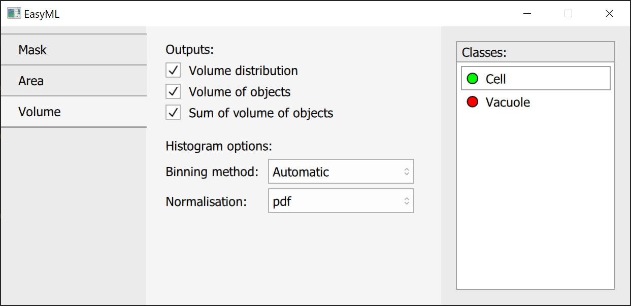Select the Vacuole class entry
The image size is (631, 306).
coord(535,102)
